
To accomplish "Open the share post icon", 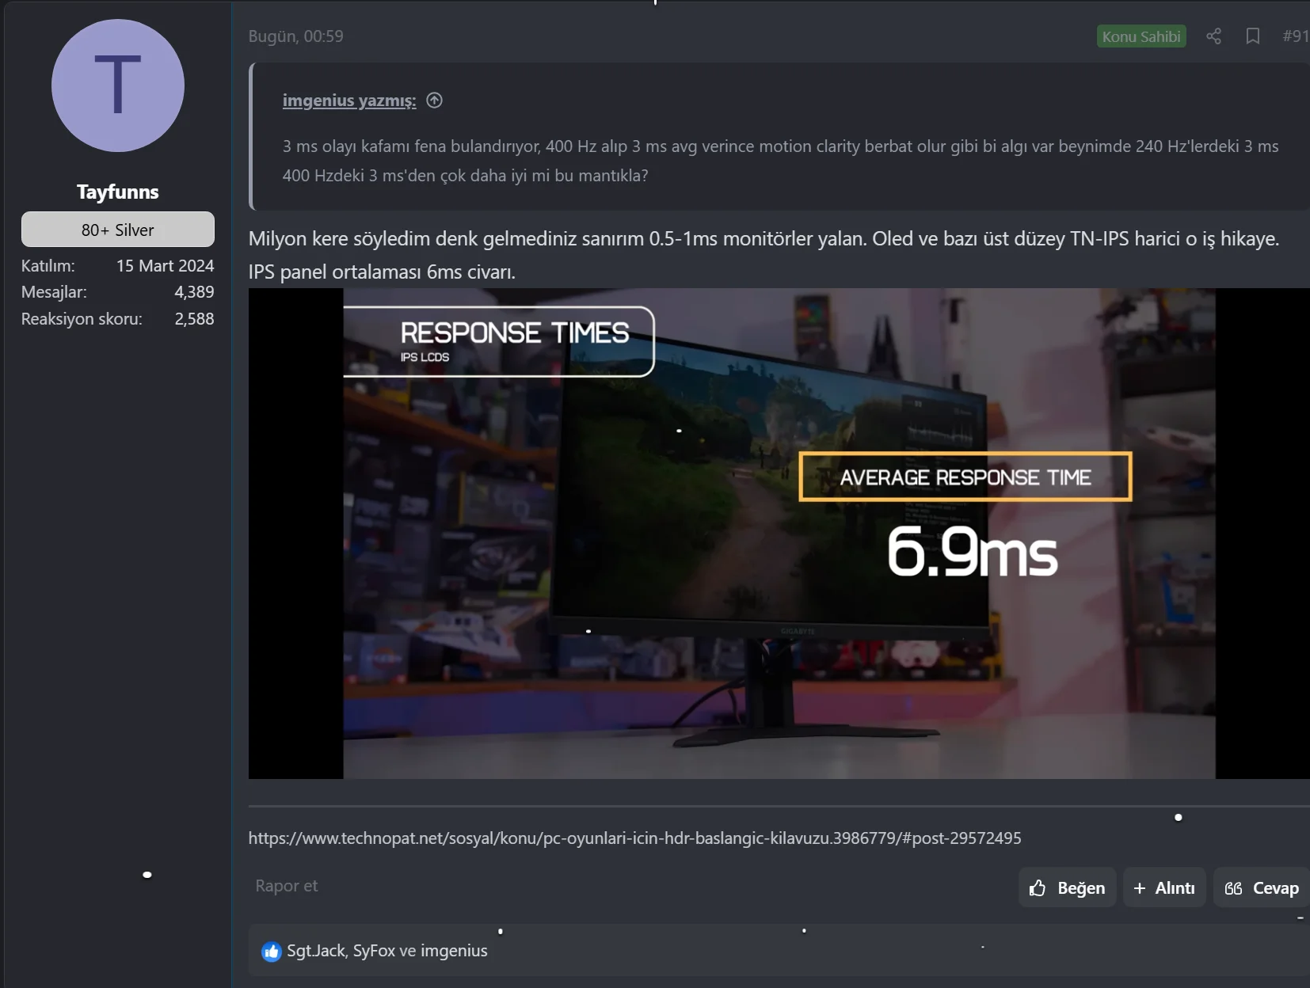I will (1213, 36).
